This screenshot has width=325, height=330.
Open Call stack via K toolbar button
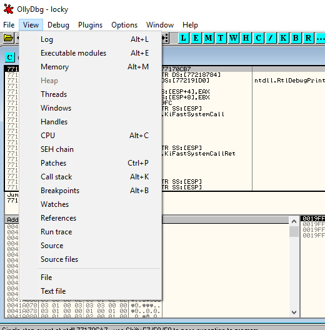coord(283,38)
